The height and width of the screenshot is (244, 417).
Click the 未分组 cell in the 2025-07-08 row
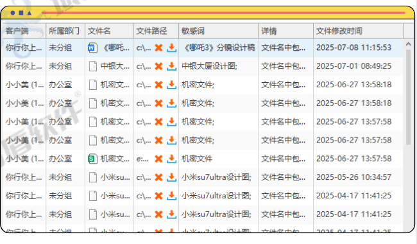click(x=60, y=48)
